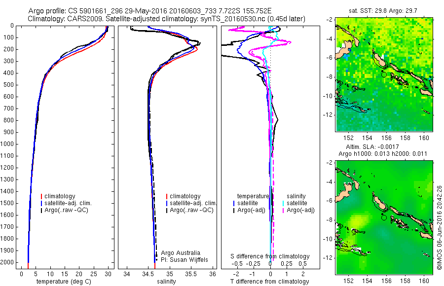Image resolution: width=444 pixels, height=286 pixels.
Task: Click 'S difference from climatology' label
Action: (270, 256)
